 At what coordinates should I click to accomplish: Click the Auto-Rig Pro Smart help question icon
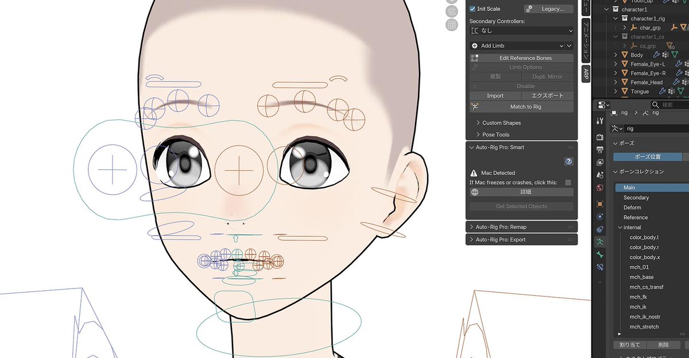click(x=568, y=162)
